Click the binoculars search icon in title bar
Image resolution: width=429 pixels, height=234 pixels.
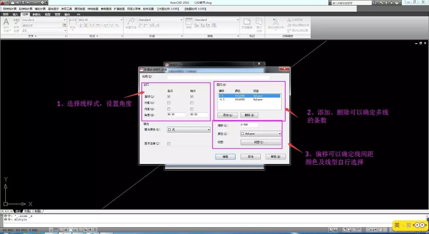coord(374,3)
